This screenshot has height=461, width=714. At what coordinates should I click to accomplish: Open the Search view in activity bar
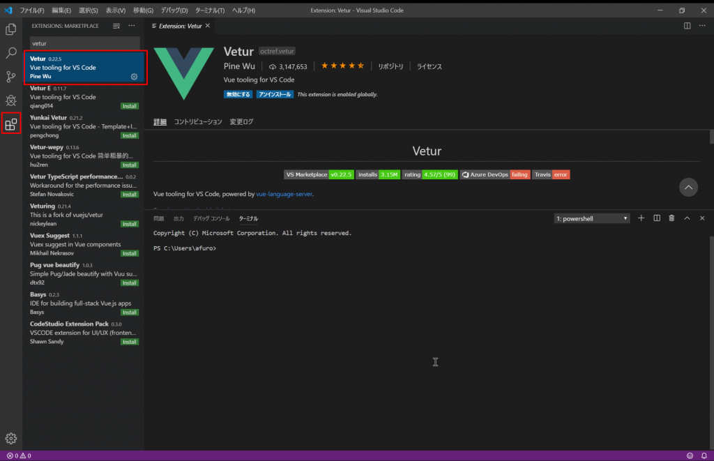pos(11,53)
